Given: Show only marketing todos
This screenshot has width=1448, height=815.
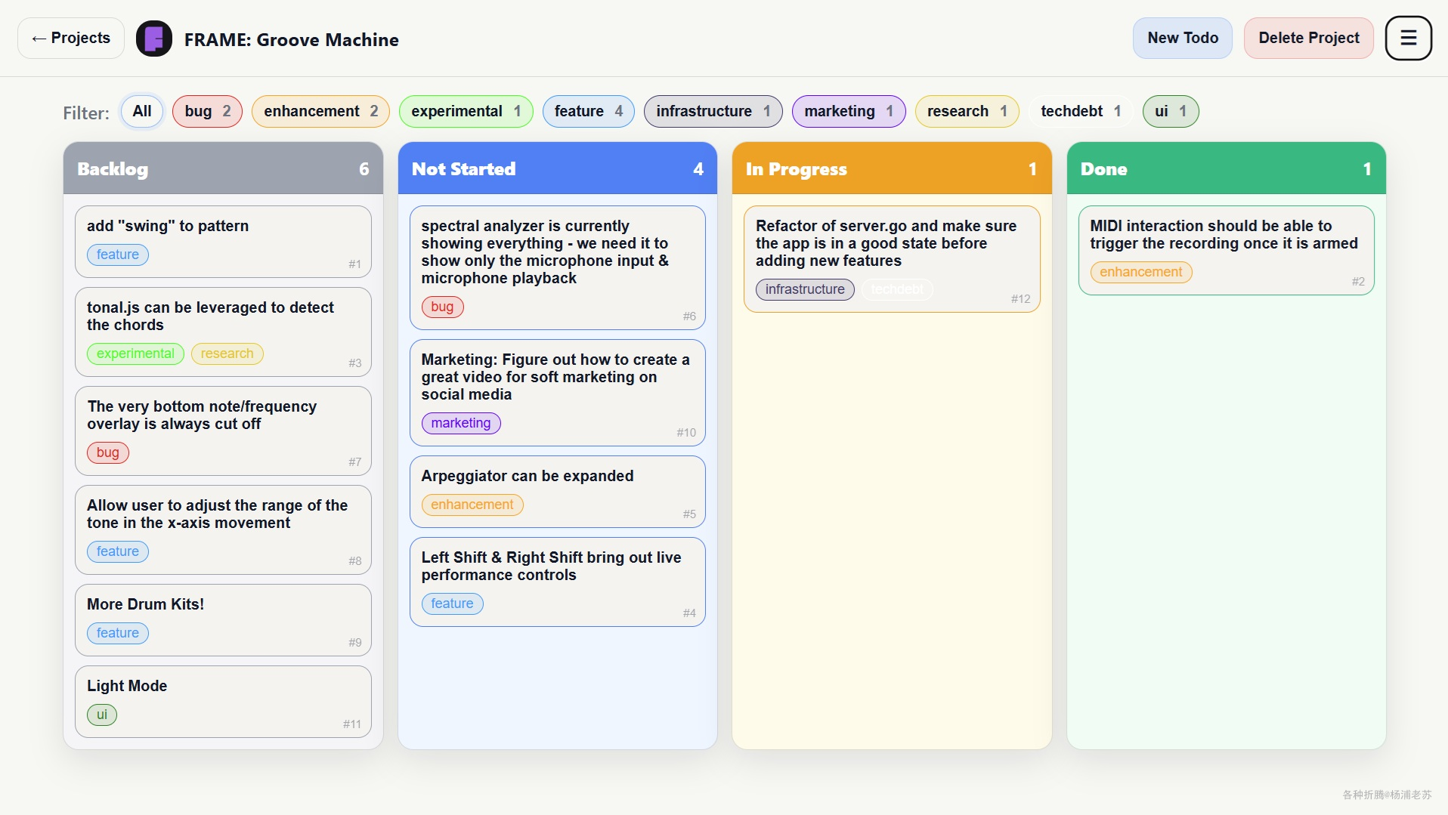Looking at the screenshot, I should [848, 111].
